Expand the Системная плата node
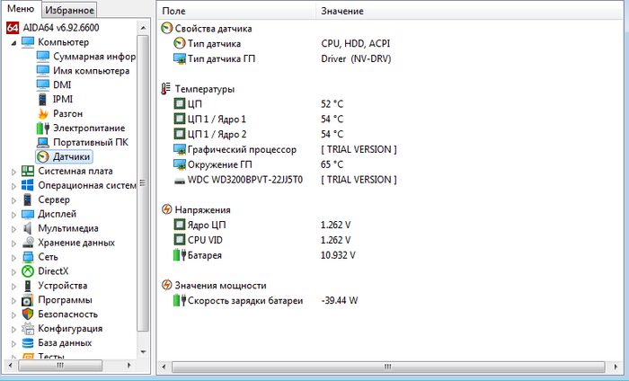 (13, 172)
